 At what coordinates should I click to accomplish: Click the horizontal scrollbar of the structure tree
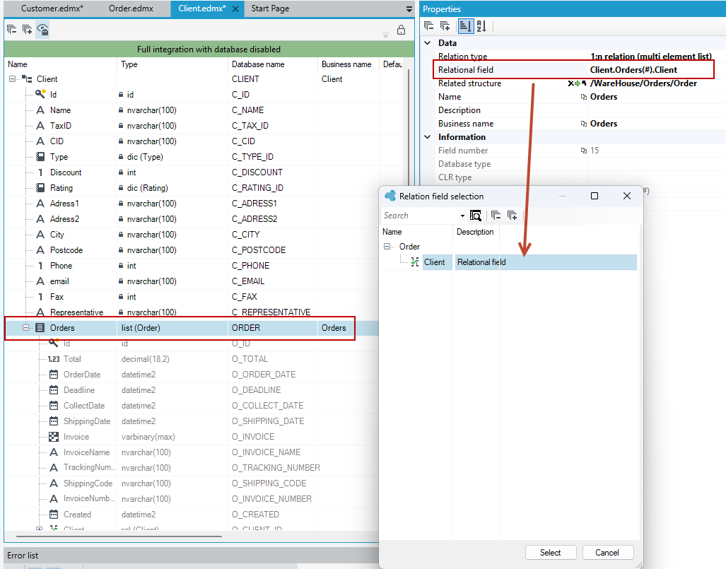point(119,536)
